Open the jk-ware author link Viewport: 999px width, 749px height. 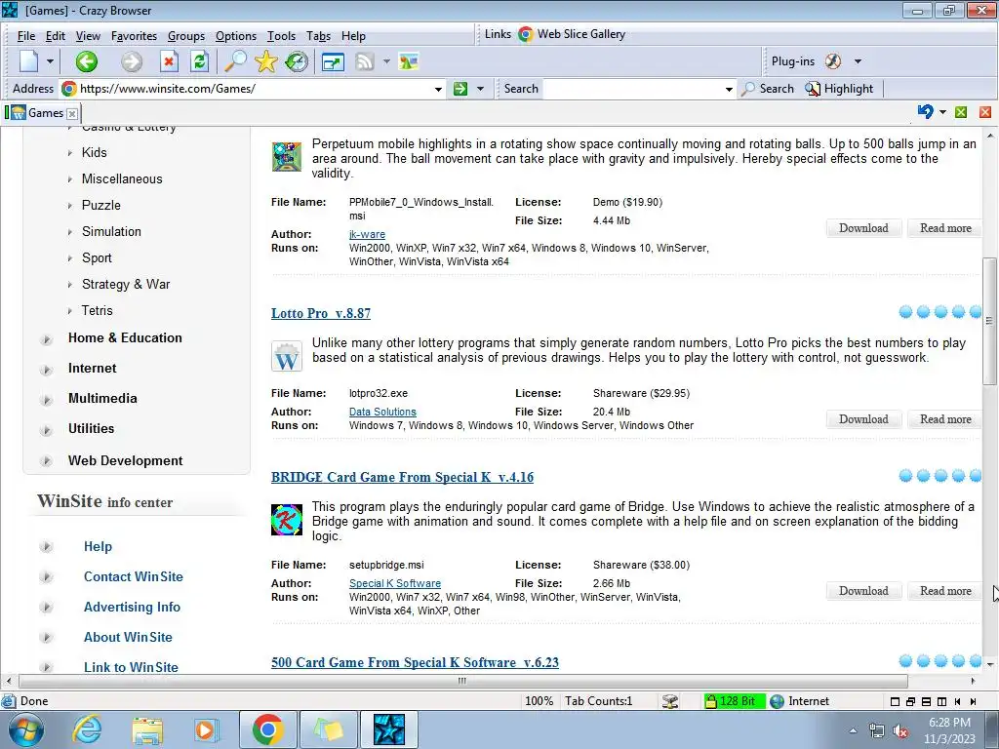[367, 234]
